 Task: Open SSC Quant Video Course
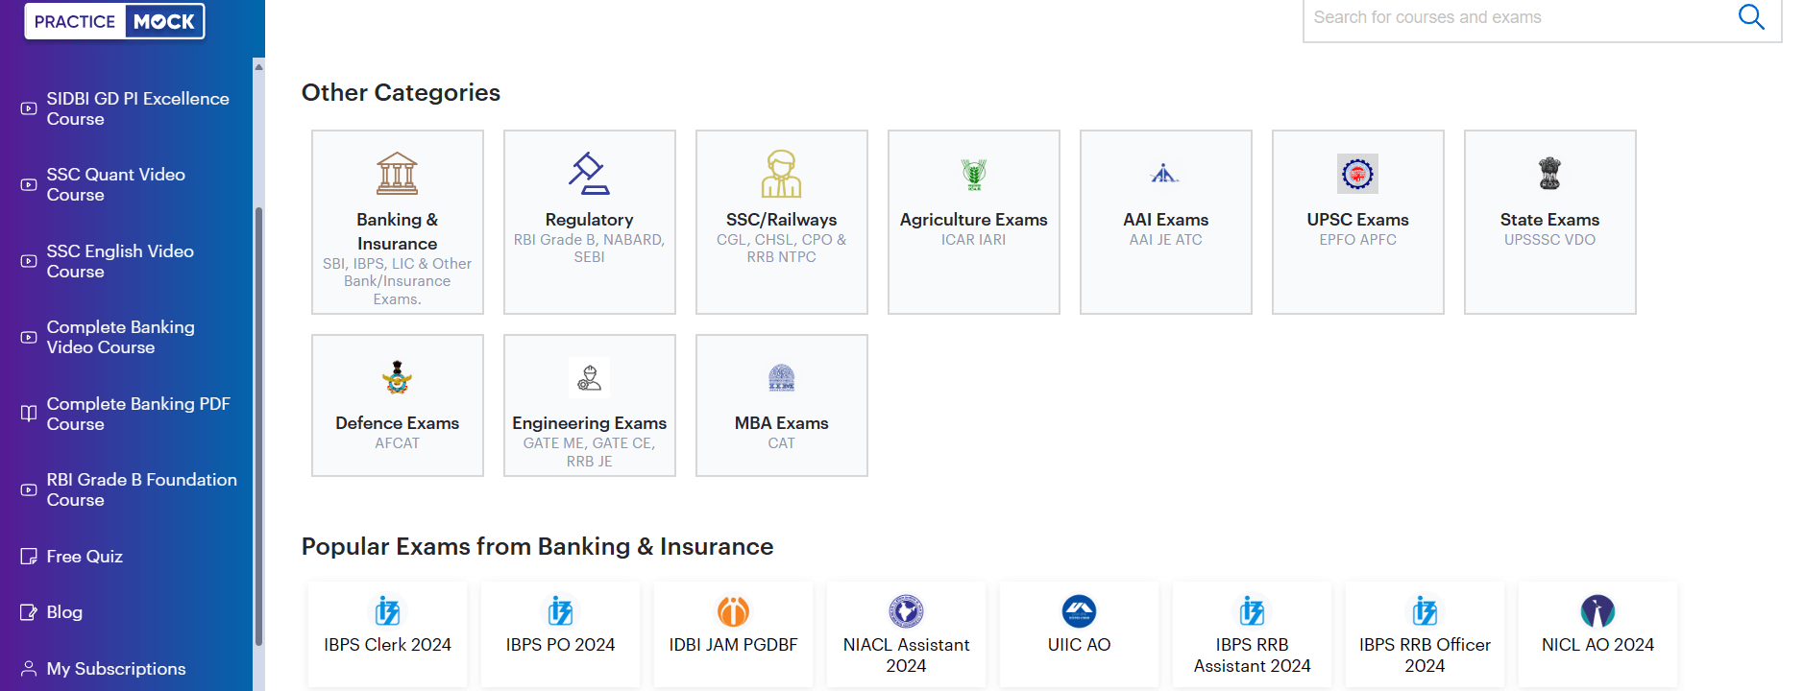116,184
